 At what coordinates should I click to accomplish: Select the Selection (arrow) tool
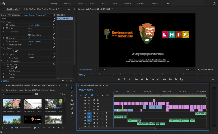(x=72, y=88)
